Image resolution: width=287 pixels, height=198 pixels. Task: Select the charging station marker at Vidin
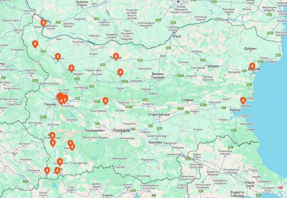(44, 23)
